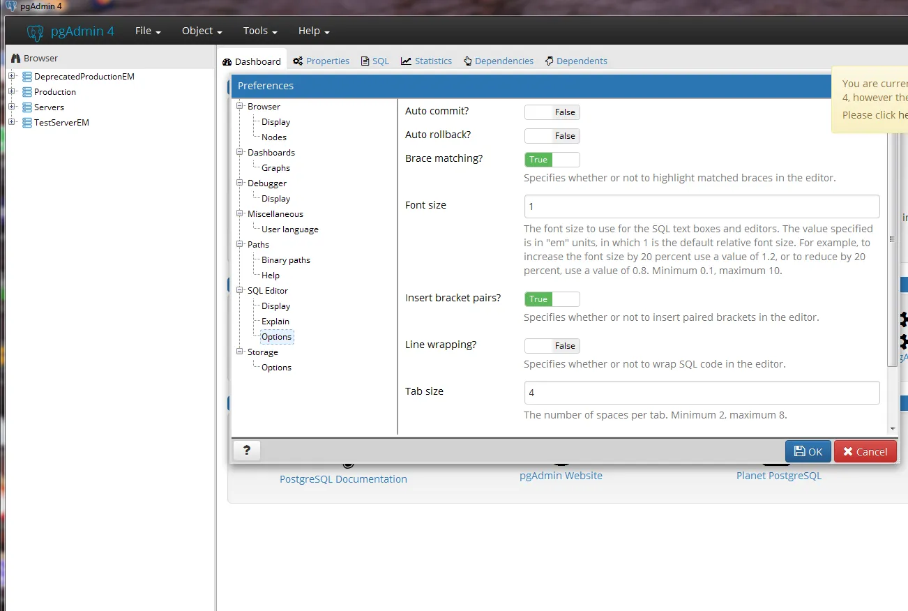Screen dimensions: 908x611
Task: Select Graphs under Dashboards category
Action: 276,168
